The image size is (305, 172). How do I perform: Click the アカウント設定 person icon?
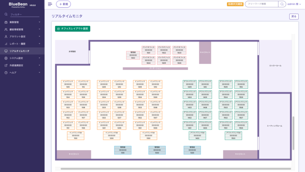pos(6,36)
